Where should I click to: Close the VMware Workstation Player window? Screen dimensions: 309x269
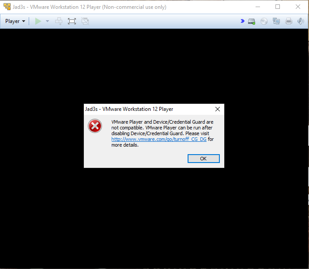pyautogui.click(x=298, y=7)
